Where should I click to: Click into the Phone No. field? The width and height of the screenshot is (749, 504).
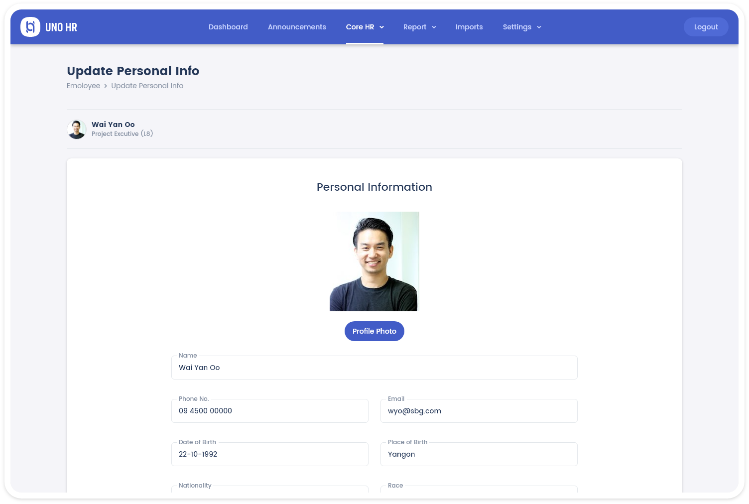(269, 411)
